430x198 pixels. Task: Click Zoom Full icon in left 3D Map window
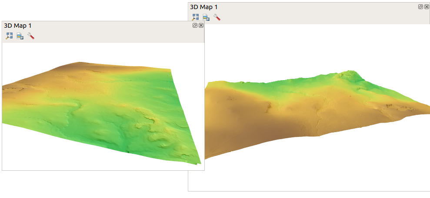(x=9, y=36)
